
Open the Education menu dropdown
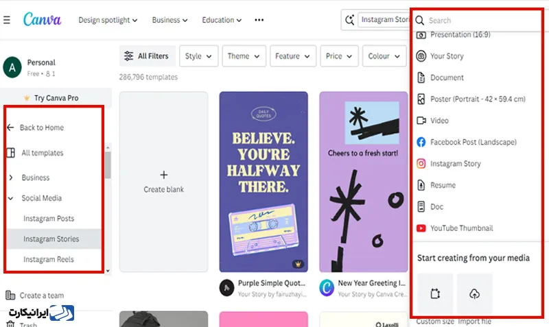[222, 20]
